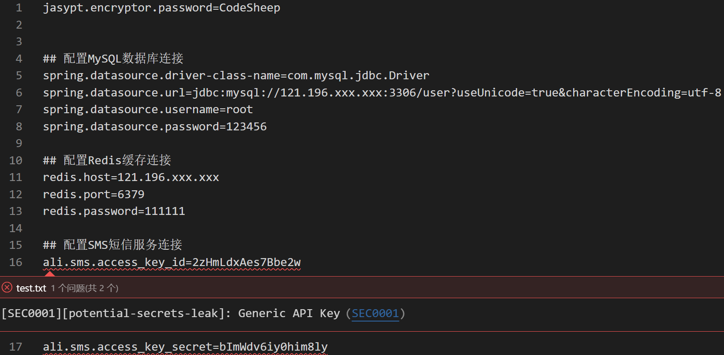Click the spring.datasource.username=root line

tap(148, 109)
